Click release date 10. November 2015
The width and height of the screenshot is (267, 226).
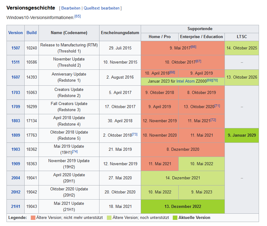[120, 62]
